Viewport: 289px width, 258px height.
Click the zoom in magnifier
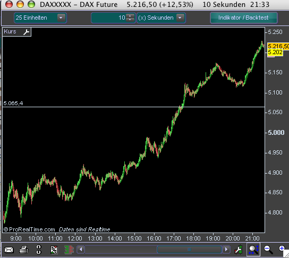(282, 248)
